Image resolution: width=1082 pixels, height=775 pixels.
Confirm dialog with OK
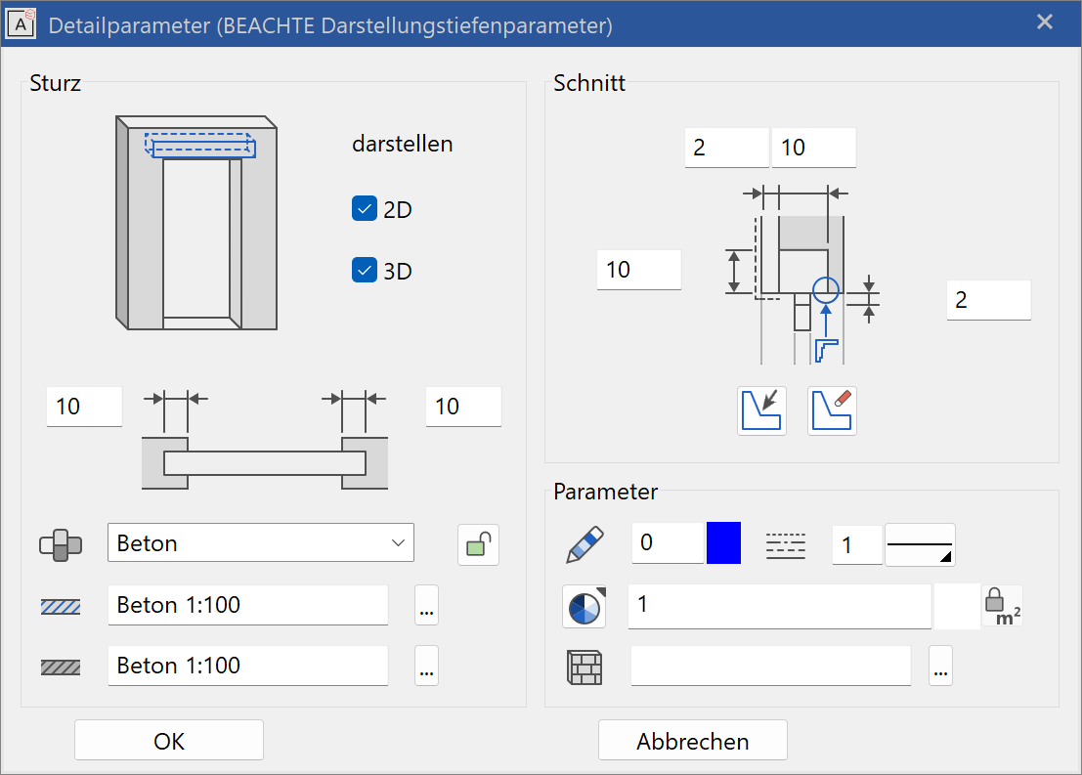[x=169, y=741]
